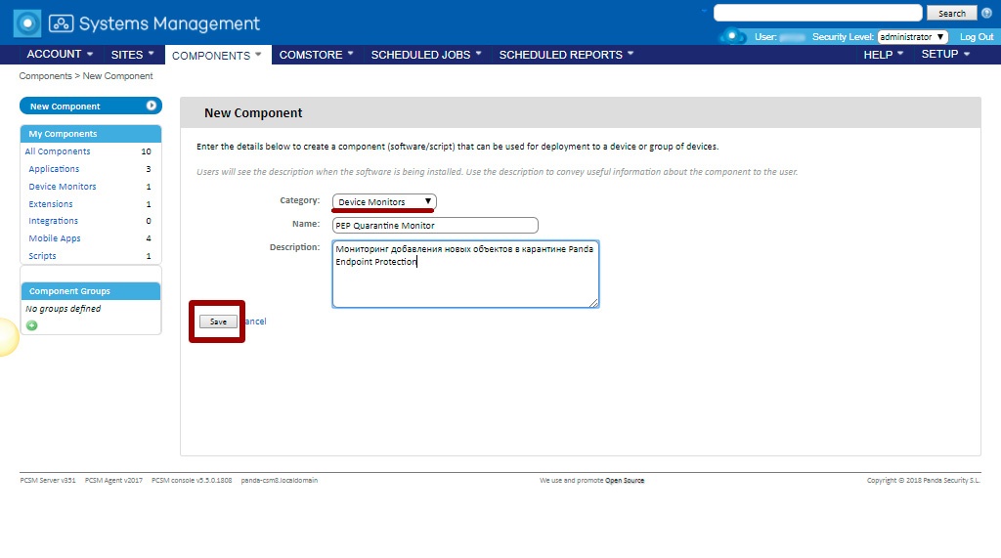Click the Description textarea resize handle

(593, 303)
